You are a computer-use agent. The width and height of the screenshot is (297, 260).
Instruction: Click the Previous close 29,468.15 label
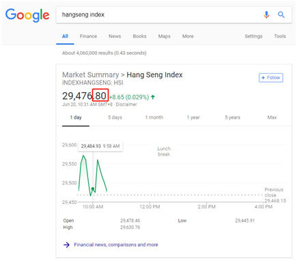(x=275, y=195)
